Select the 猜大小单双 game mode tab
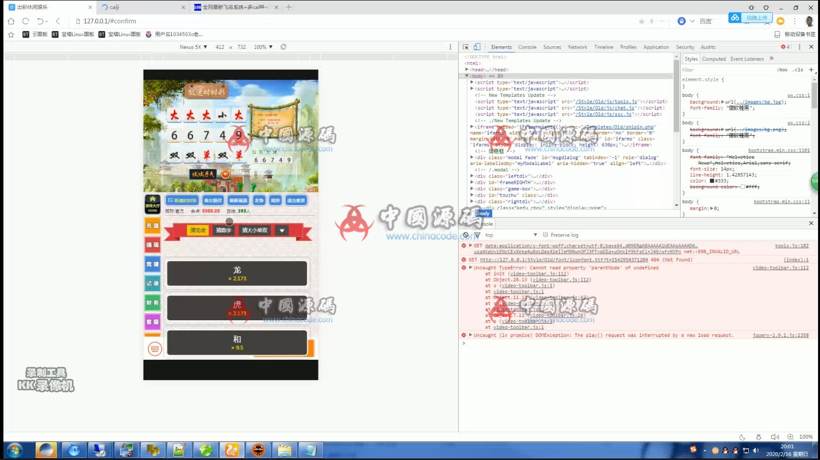820x460 pixels. pos(255,230)
